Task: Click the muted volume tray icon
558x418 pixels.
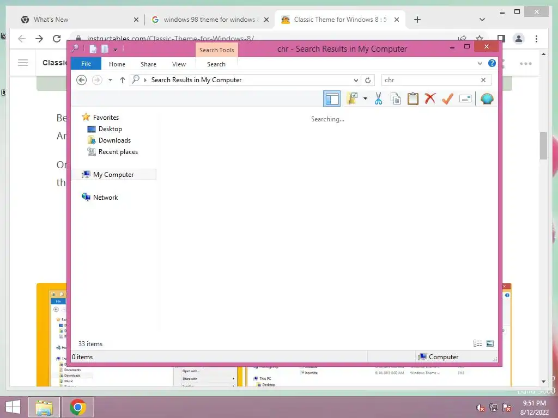Action: tap(480, 408)
